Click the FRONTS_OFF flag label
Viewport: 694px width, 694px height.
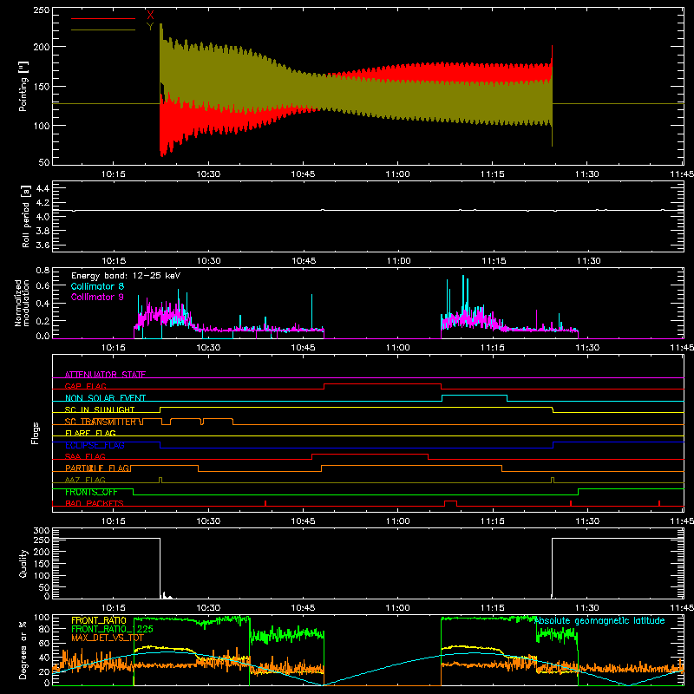91,492
